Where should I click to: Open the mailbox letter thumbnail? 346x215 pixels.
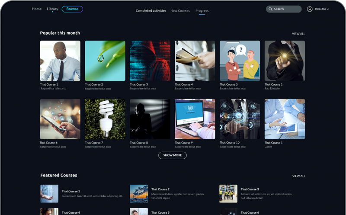click(195, 61)
